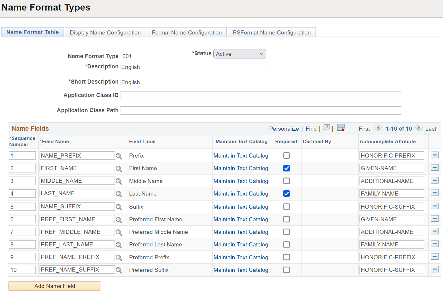Switch to Display Name Configuration tab
Screen dimensions: 443x292
pyautogui.click(x=105, y=32)
